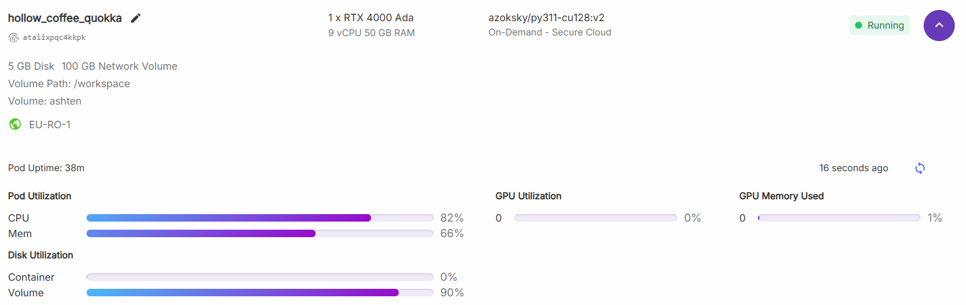Click the GPU Utilization bar

pyautogui.click(x=595, y=218)
